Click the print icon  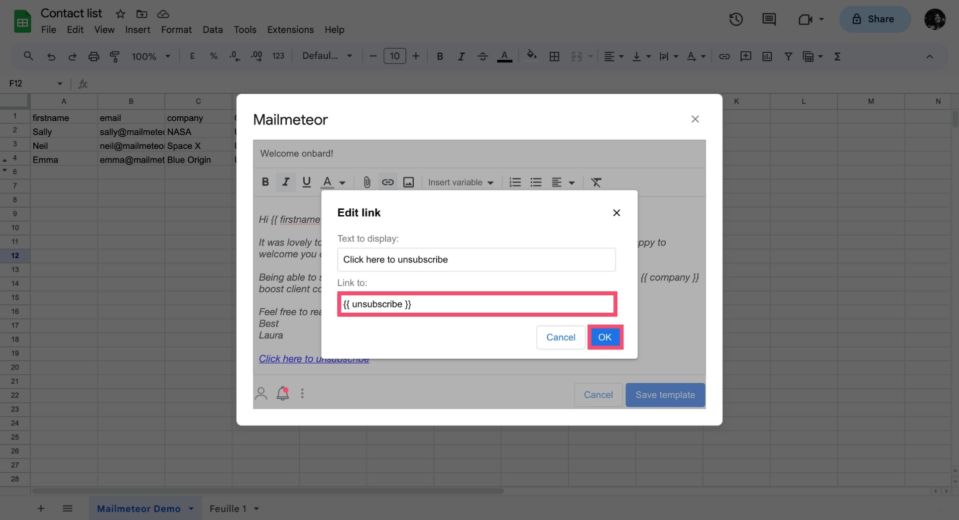[x=94, y=56]
